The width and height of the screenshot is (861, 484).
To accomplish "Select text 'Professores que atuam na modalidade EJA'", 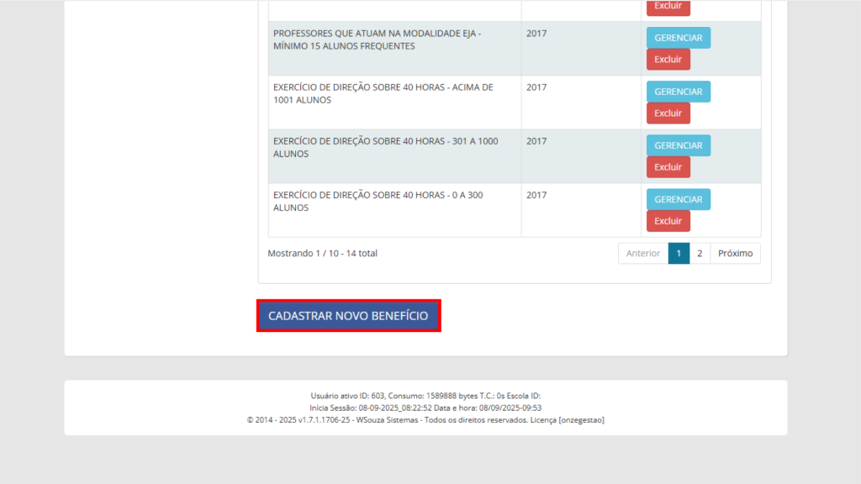I will 378,39.
